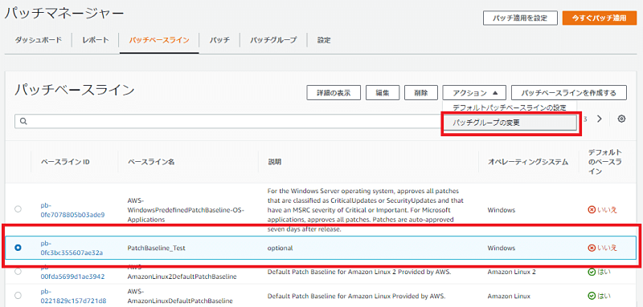Switch to パッチベースライン tab

[x=159, y=40]
